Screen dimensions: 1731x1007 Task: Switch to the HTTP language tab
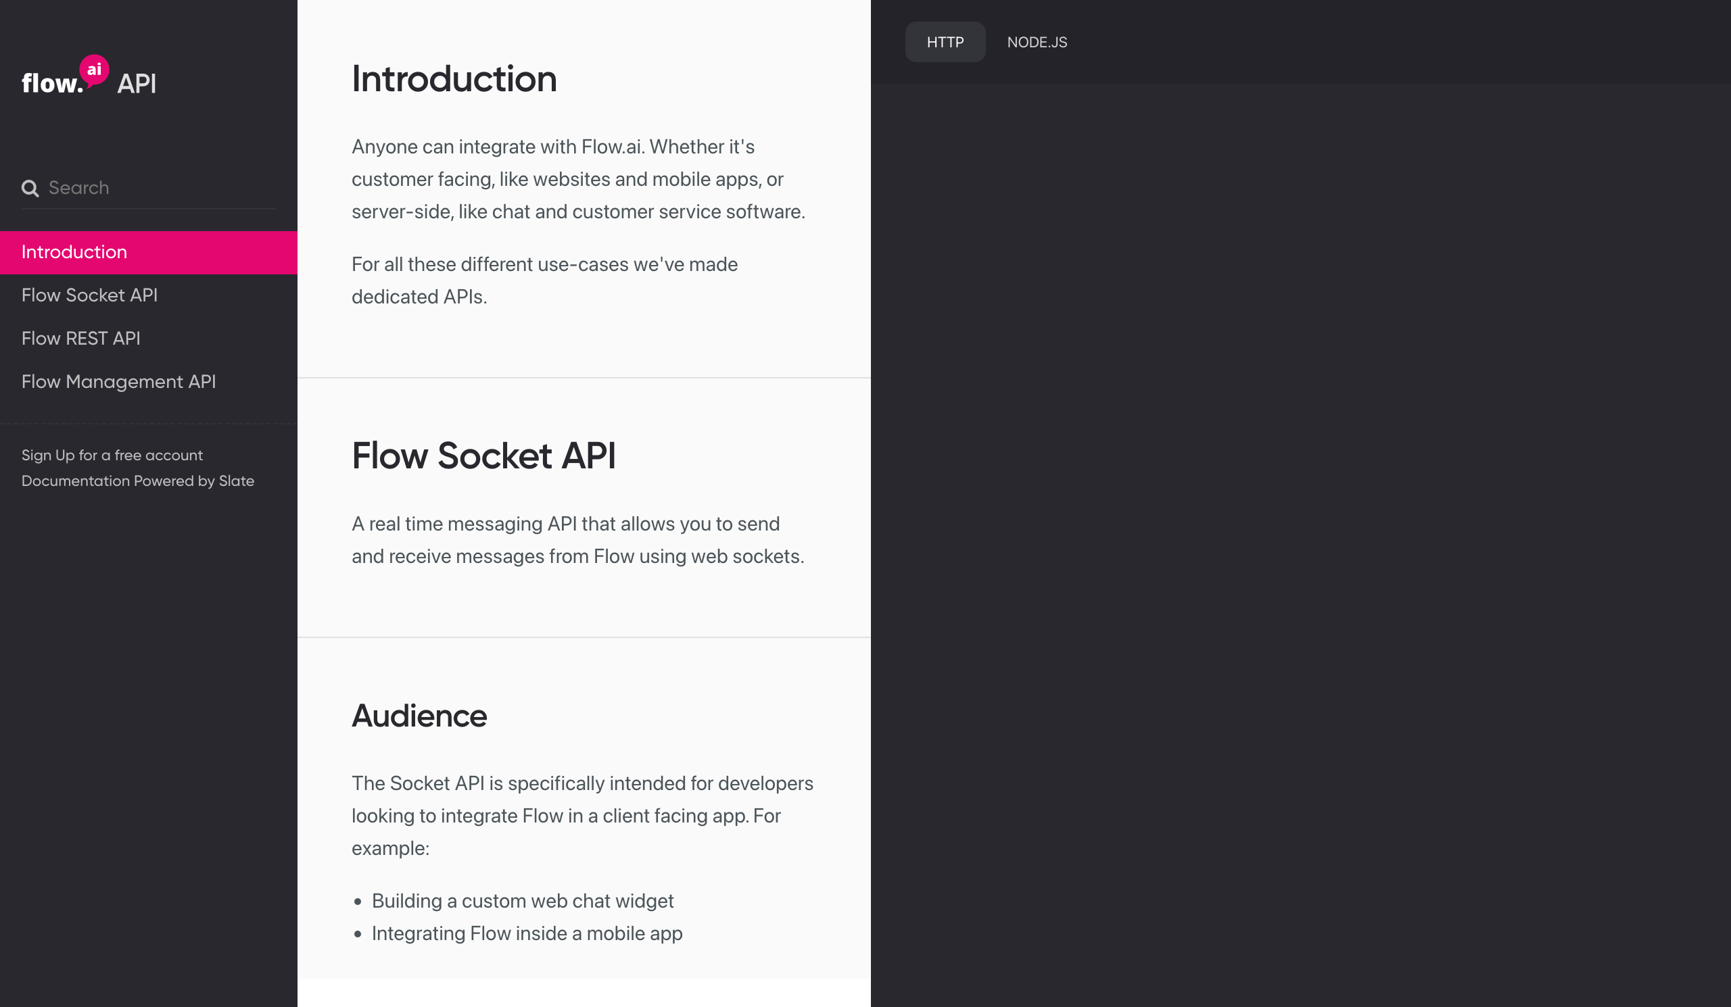click(x=945, y=43)
